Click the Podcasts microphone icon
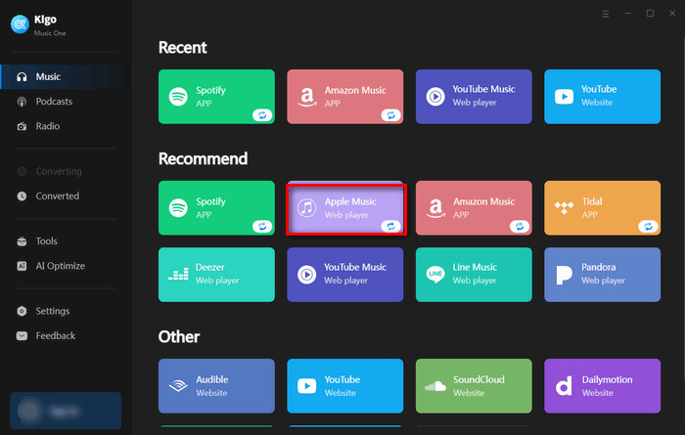The image size is (685, 435). 22,102
